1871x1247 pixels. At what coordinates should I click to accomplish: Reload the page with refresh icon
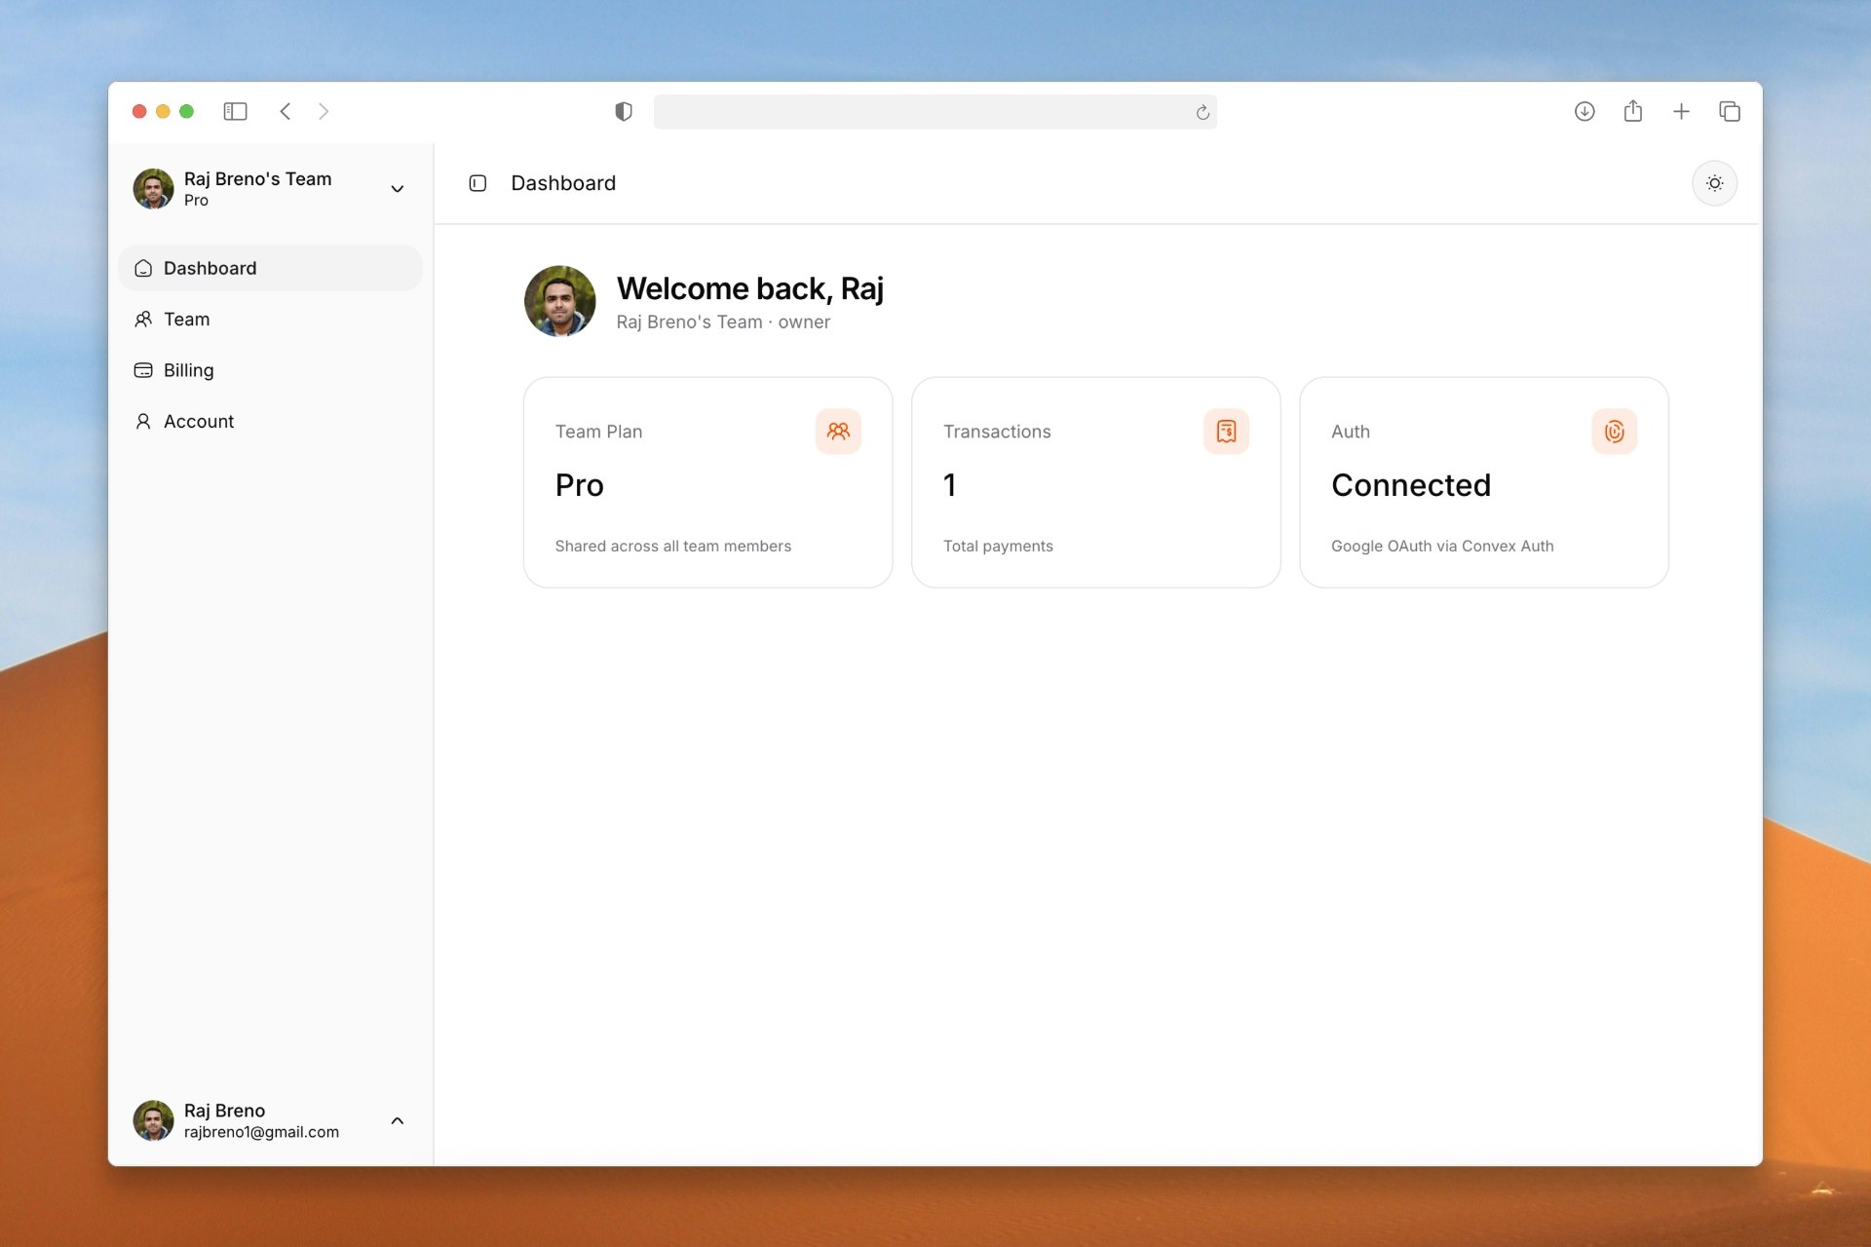pyautogui.click(x=1203, y=112)
